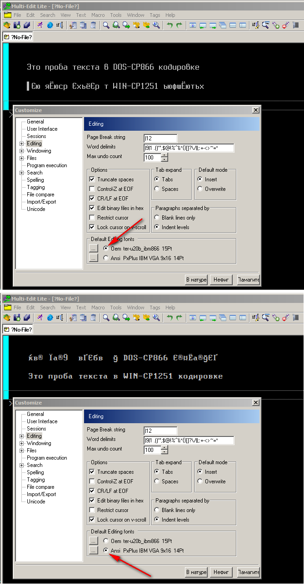The image size is (304, 584).
Task: Click remove tag red minus icon, top toolbar
Action: click(285, 25)
